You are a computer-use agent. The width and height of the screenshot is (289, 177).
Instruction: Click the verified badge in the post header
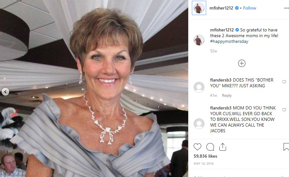237,8
